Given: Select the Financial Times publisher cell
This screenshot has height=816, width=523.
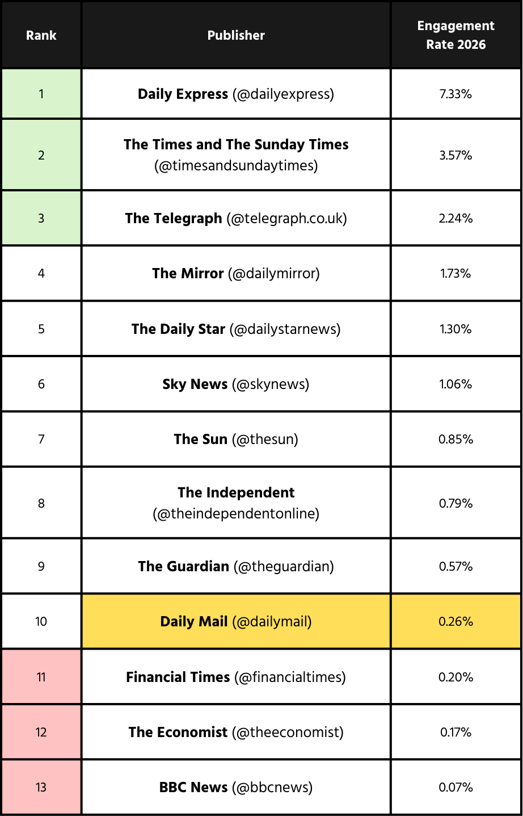Looking at the screenshot, I should pyautogui.click(x=236, y=677).
